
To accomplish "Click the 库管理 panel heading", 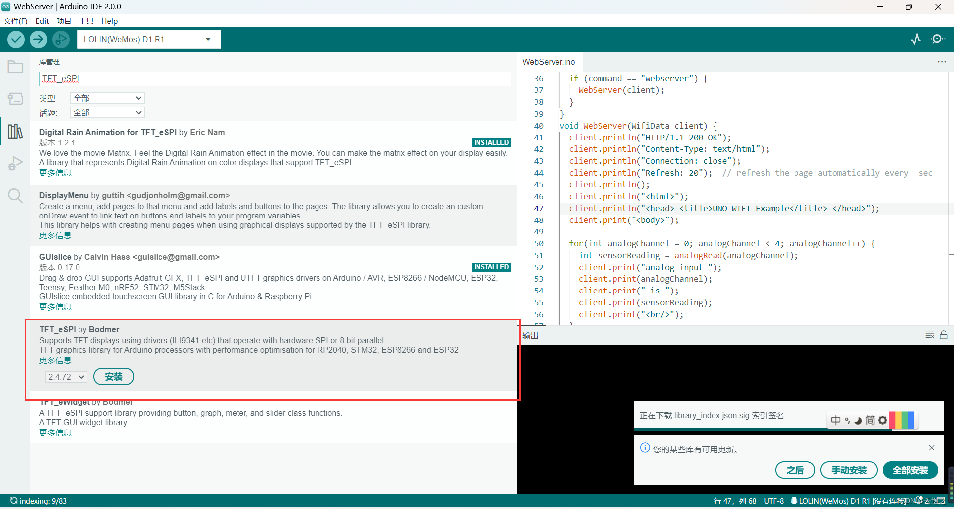I will click(49, 62).
